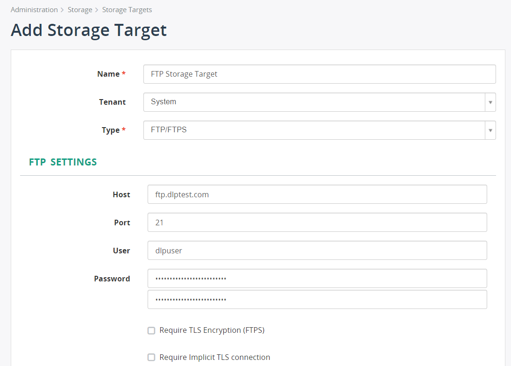Click the Tenant field label
The image size is (511, 366).
coord(113,102)
